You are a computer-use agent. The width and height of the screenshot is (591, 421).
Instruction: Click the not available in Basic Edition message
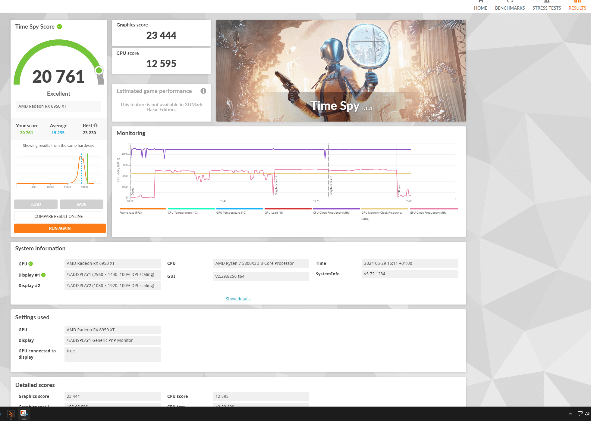click(162, 107)
